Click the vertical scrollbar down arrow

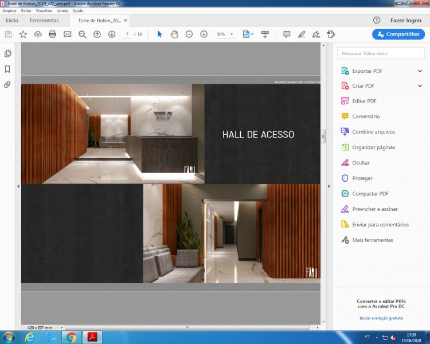point(323,322)
